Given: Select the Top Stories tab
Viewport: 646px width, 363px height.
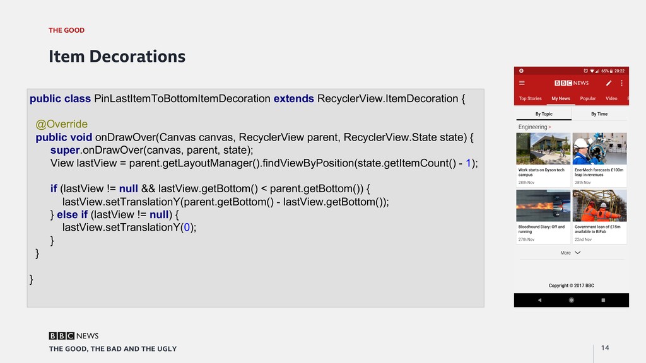Looking at the screenshot, I should [530, 99].
